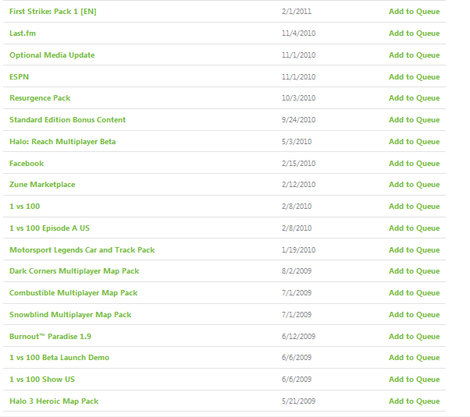Add Halo 3 Heroic Map Pack to queue
Screen dimensions: 470x417
tap(415, 401)
